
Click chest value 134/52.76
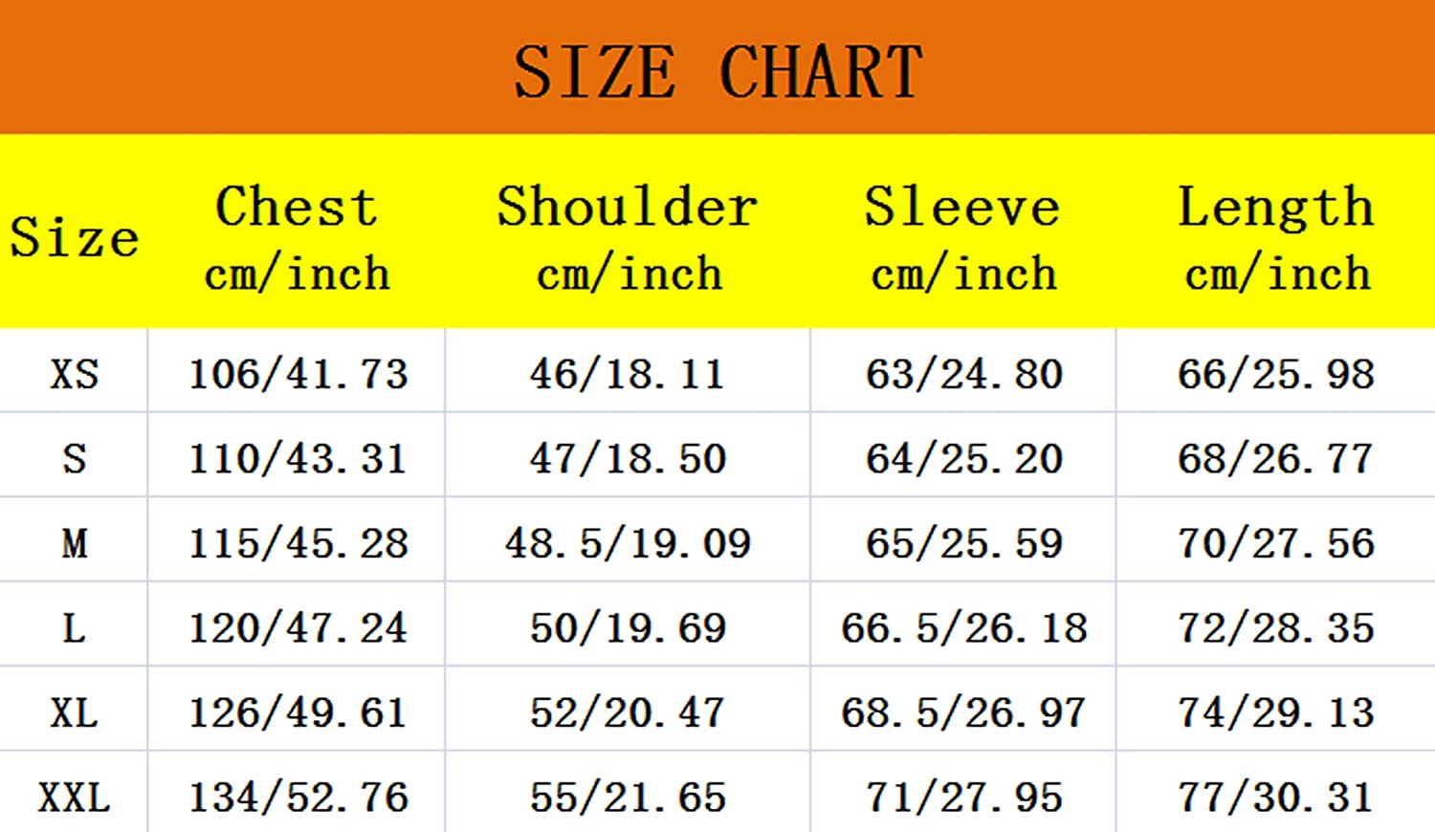298,798
